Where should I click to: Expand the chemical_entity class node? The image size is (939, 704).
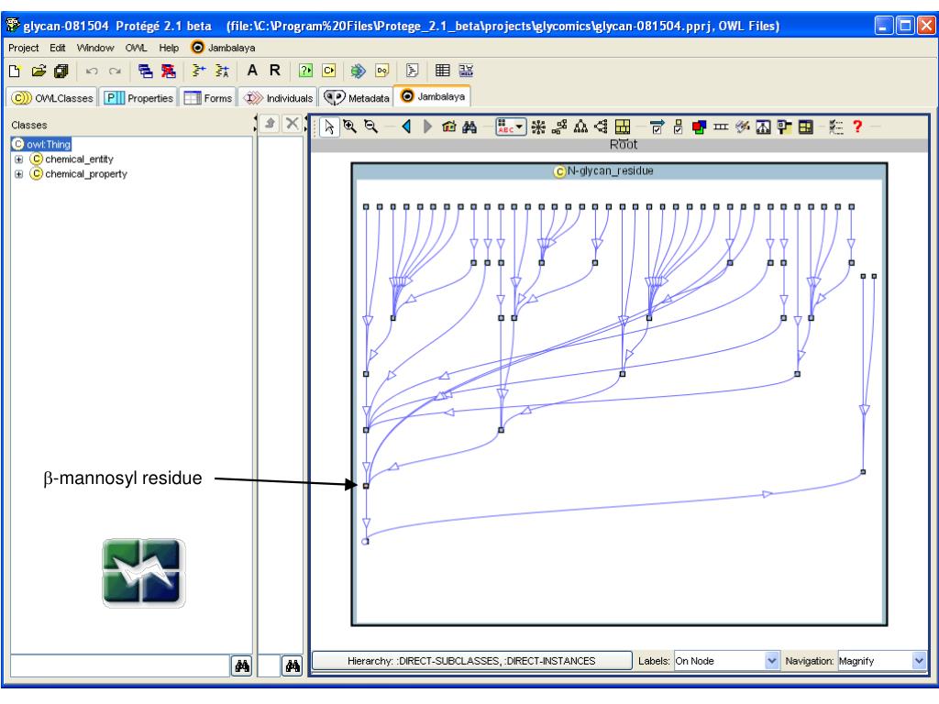[x=18, y=159]
